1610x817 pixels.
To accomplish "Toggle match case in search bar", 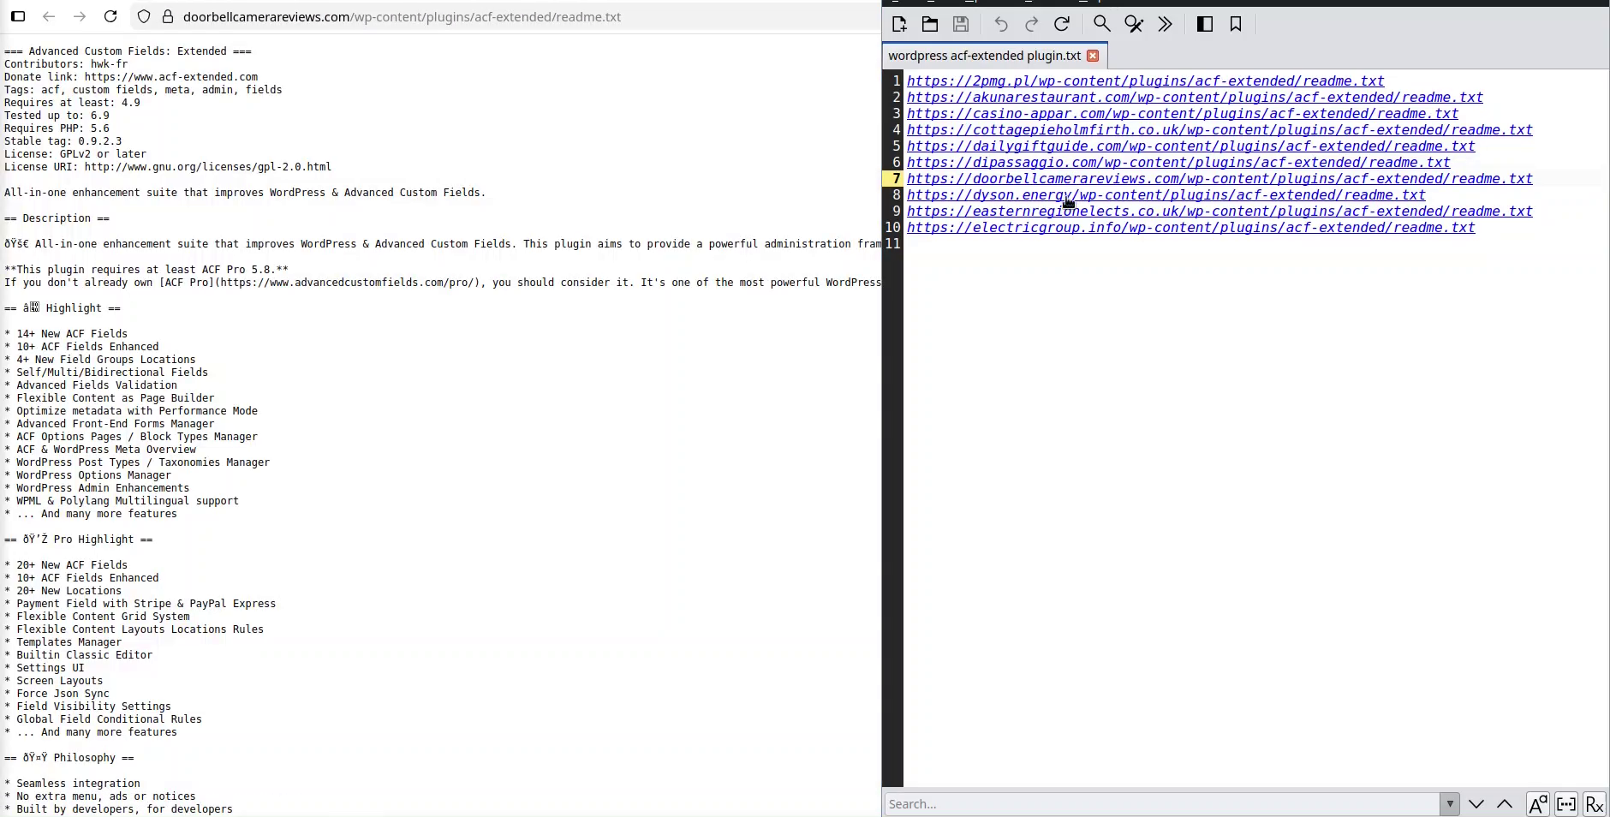I will (x=1538, y=804).
